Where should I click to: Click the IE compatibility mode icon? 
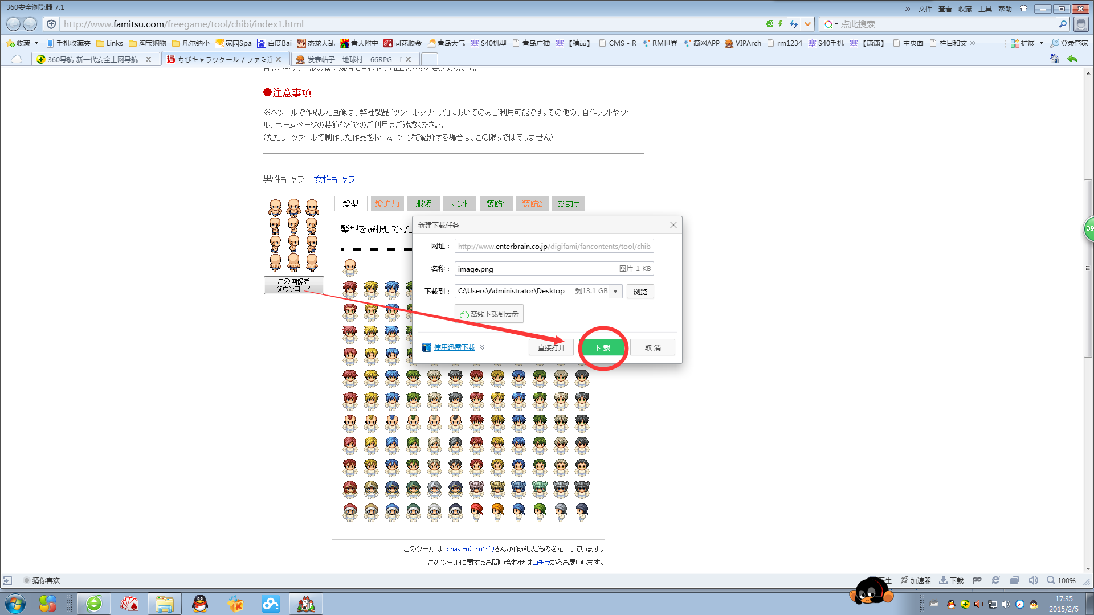[995, 580]
